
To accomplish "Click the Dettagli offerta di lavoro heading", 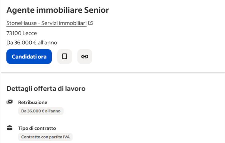I will coord(46,89).
